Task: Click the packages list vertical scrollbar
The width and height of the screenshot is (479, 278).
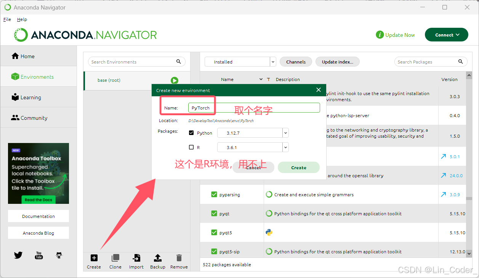Action: tap(469, 198)
